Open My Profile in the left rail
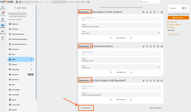The height and width of the screenshot is (112, 191). (x=3, y=8)
